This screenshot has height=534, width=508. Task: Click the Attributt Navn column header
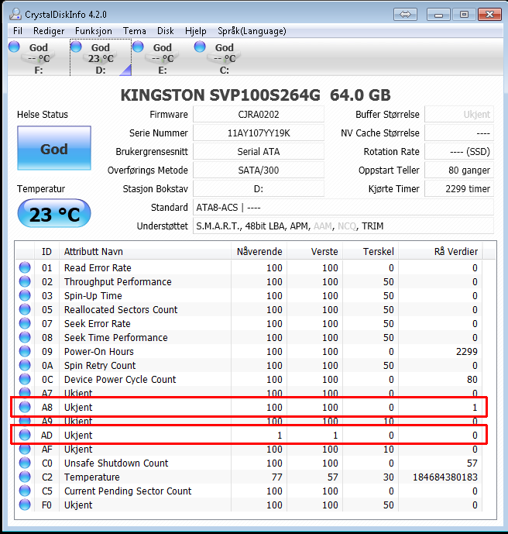(x=145, y=251)
